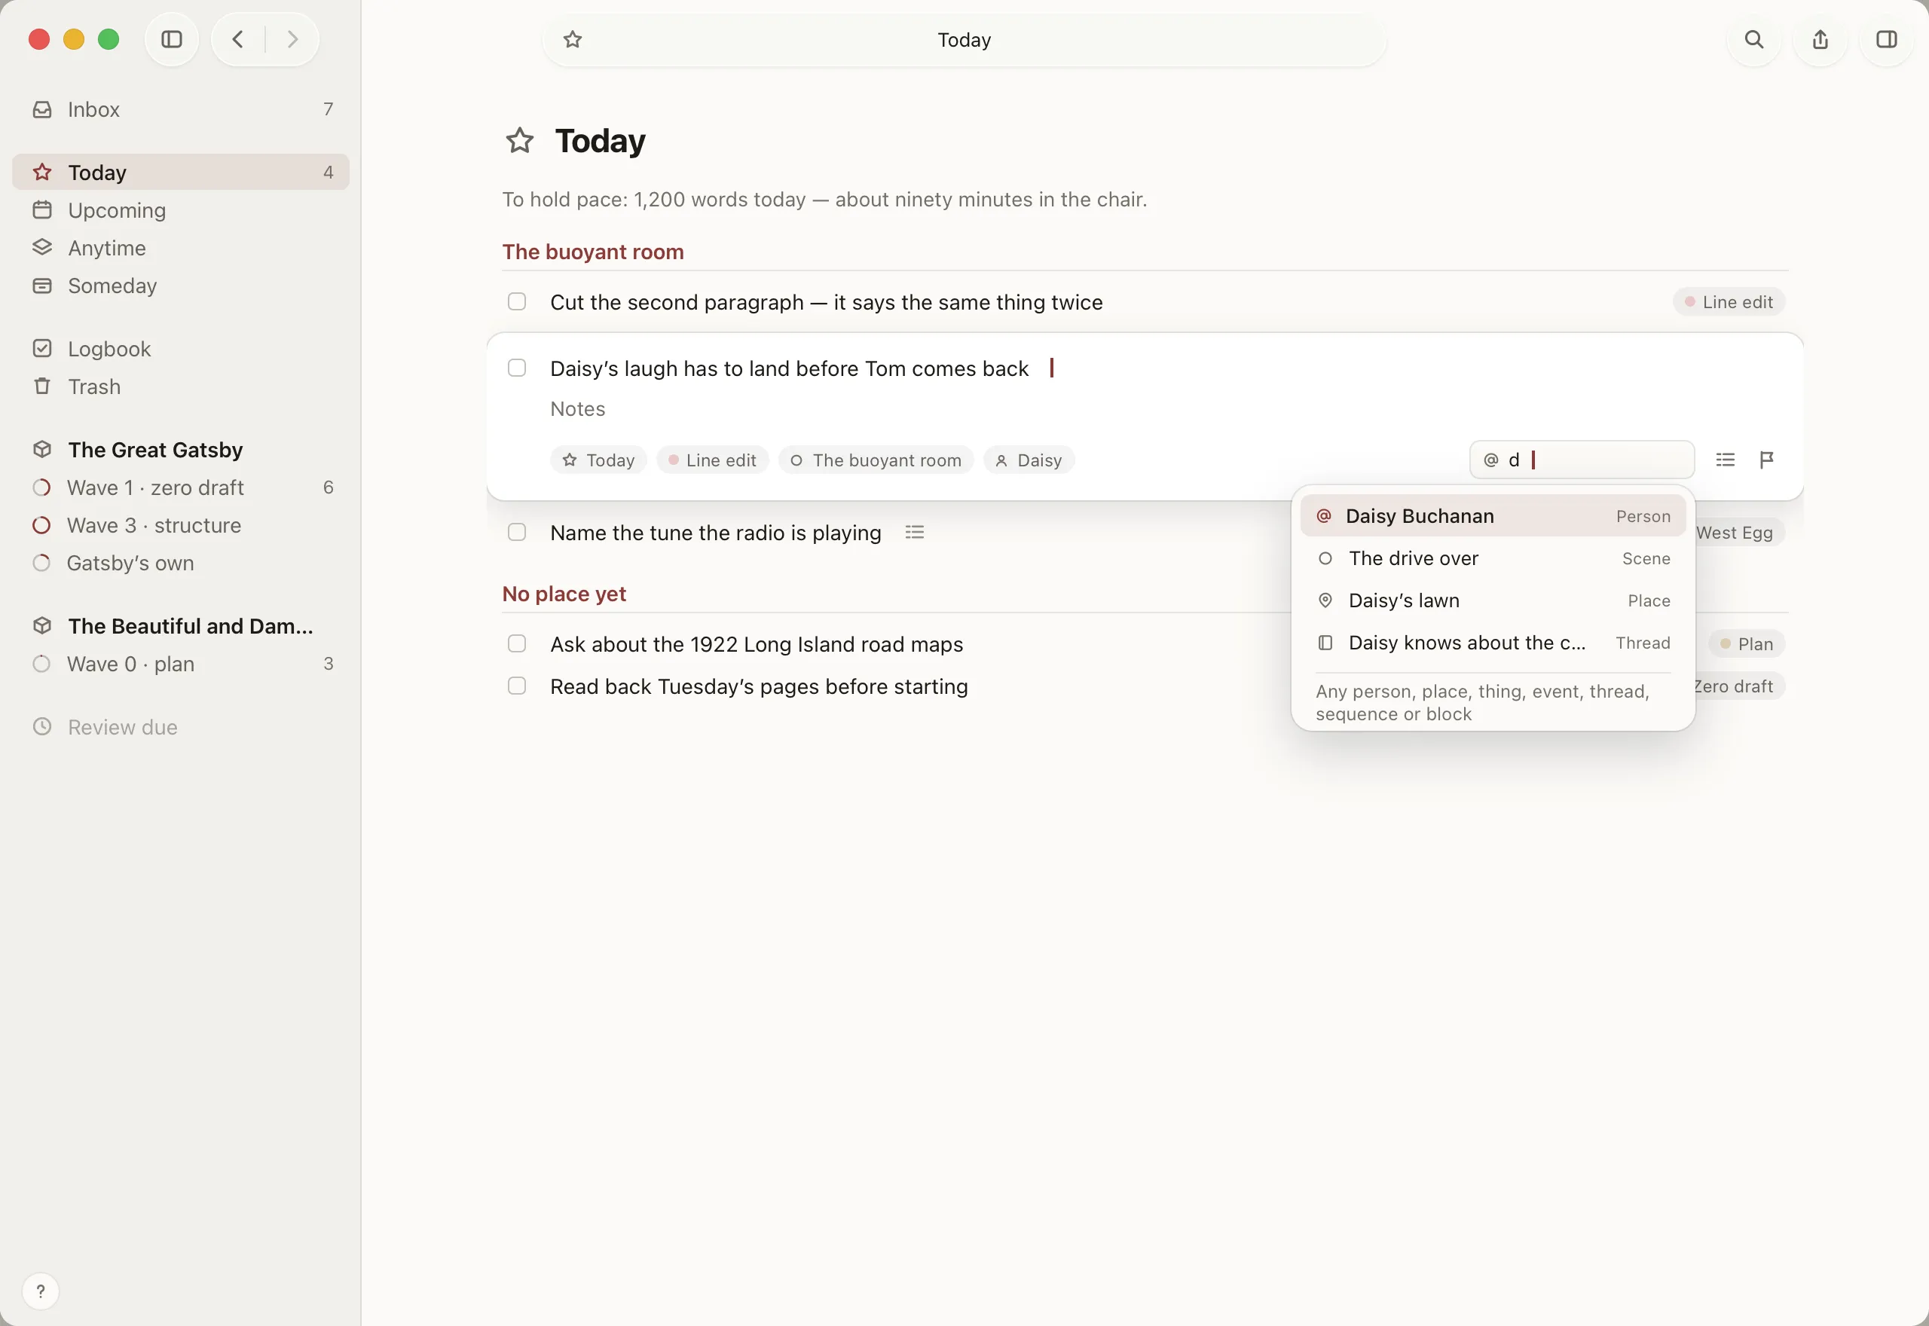
Task: Open The Great Gatsby project
Action: click(180, 450)
